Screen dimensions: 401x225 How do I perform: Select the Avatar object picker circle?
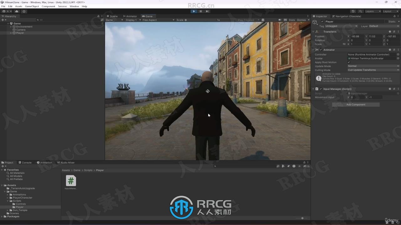[x=398, y=58]
